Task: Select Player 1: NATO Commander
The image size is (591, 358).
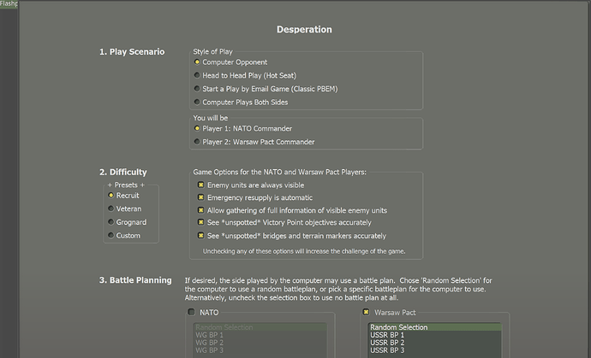Action: [198, 128]
